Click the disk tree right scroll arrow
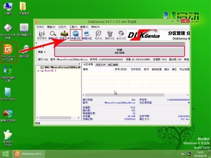 [x=79, y=118]
